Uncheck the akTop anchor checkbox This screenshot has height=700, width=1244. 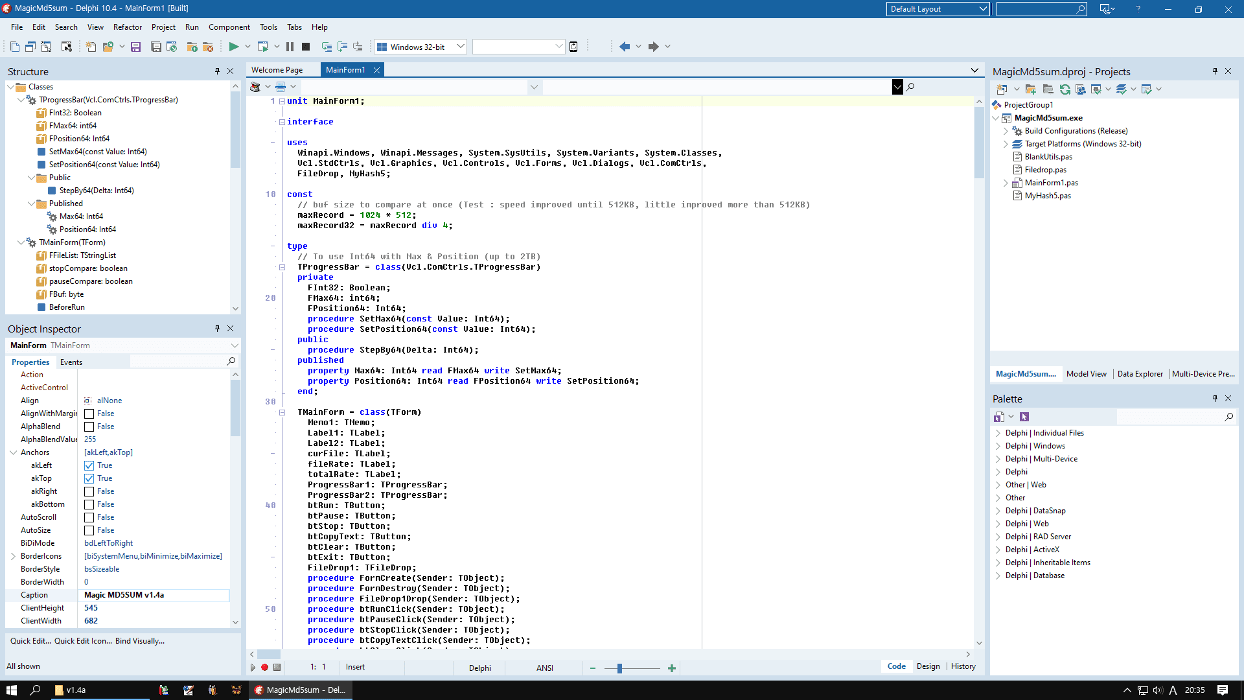pos(89,478)
